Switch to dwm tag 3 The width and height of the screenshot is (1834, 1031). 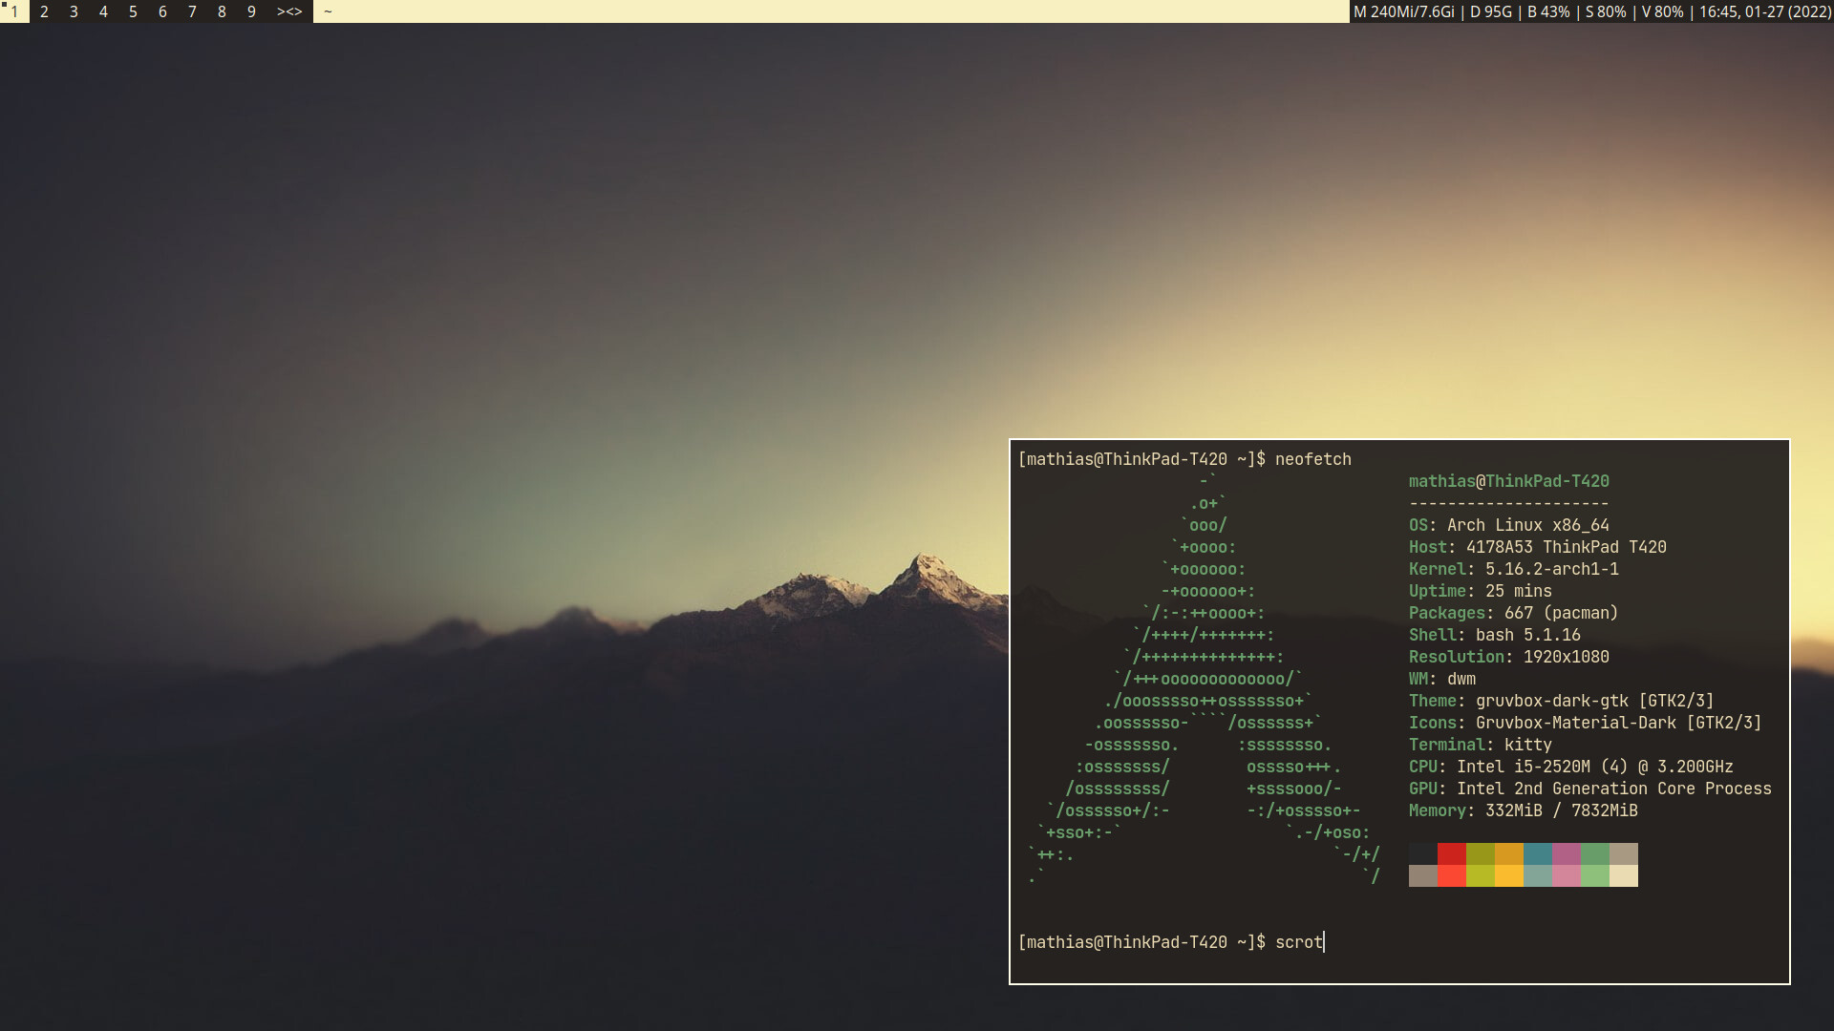[x=74, y=11]
